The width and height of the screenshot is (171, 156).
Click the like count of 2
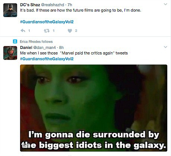tap(76, 31)
